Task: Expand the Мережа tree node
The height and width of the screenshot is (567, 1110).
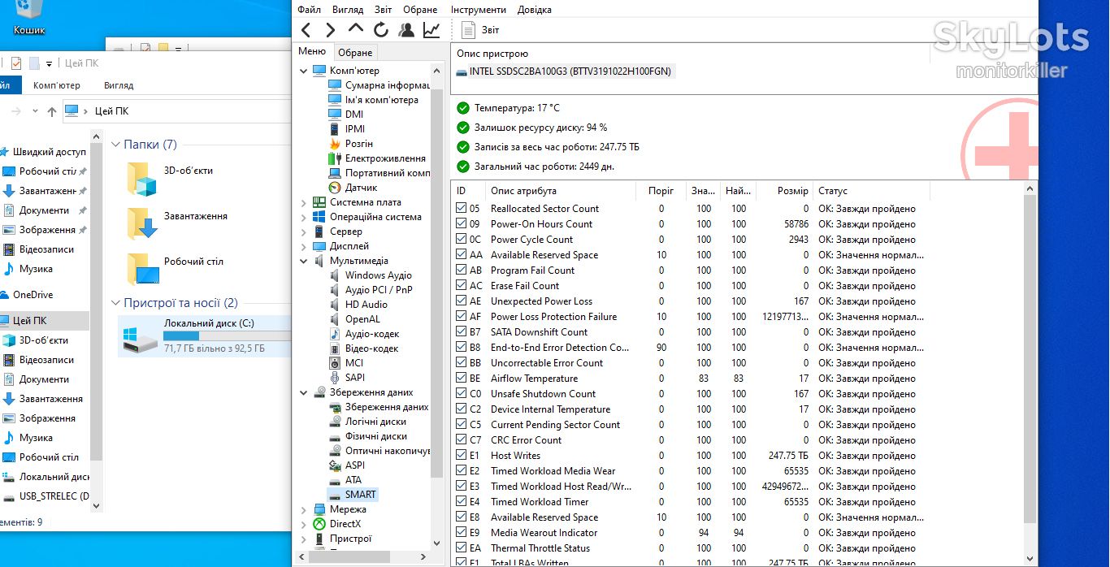Action: tap(304, 509)
